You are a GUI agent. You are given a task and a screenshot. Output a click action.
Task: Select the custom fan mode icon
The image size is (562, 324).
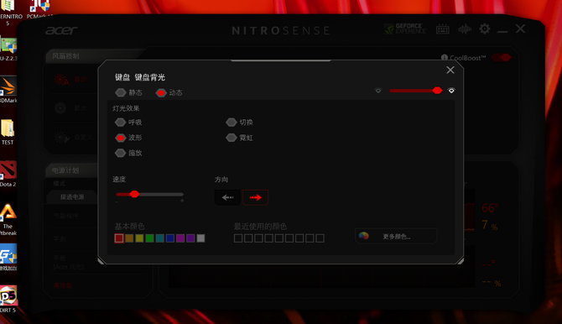click(61, 137)
